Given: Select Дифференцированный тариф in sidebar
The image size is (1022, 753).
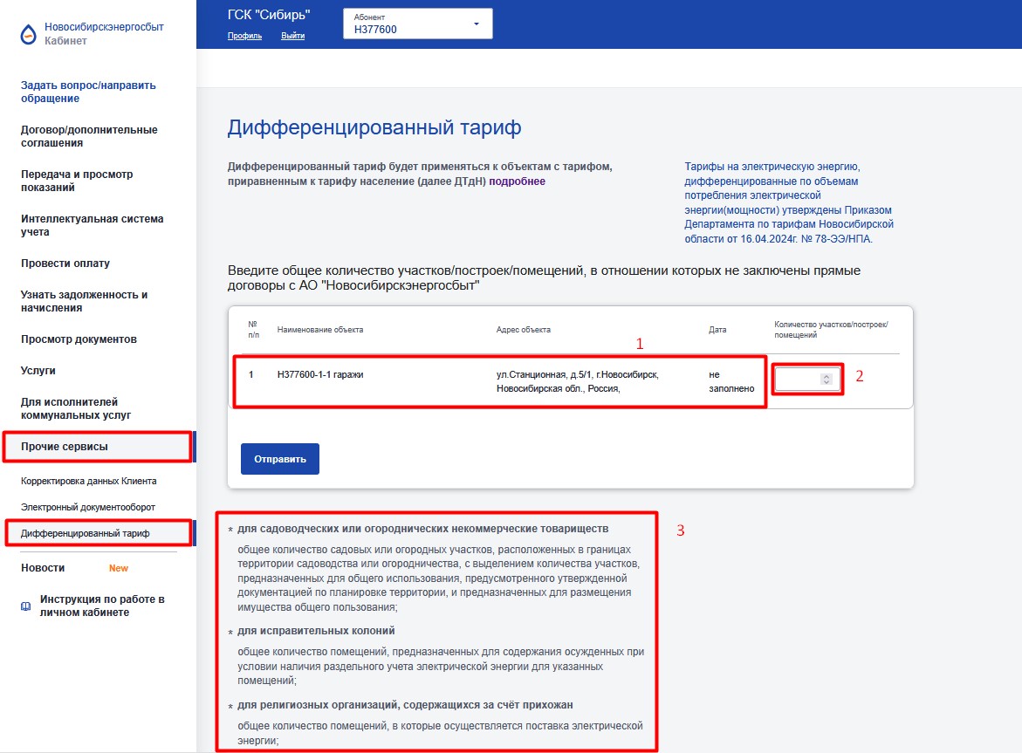Looking at the screenshot, I should (86, 533).
